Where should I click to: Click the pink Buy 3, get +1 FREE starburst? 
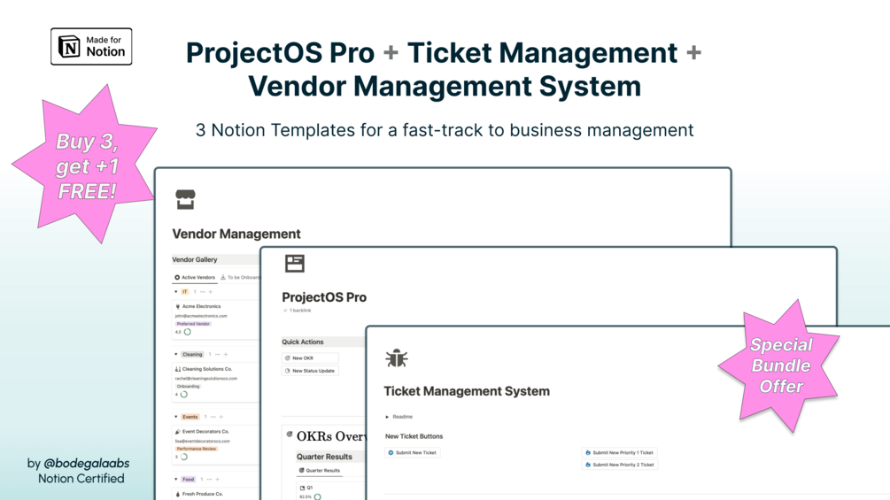click(85, 165)
